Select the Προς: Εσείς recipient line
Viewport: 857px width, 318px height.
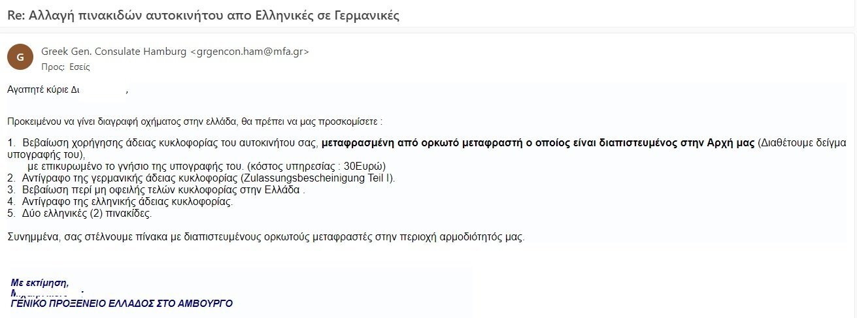[x=65, y=67]
